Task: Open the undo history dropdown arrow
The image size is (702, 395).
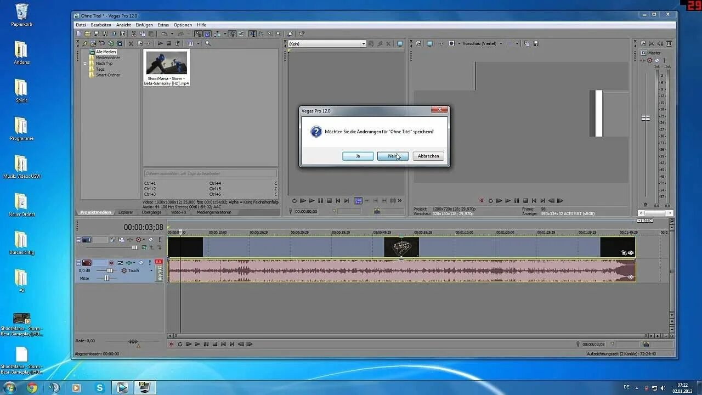Action: [171, 34]
